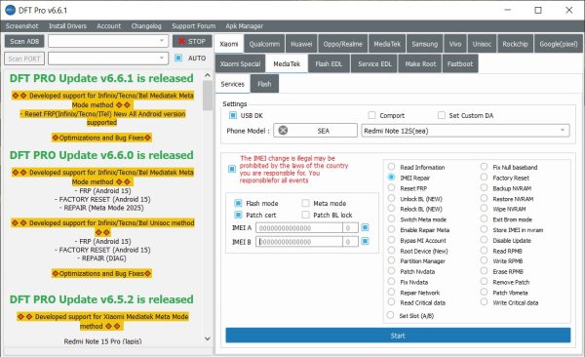Open the Flash EDL sub-tab
The image size is (585, 357).
point(329,63)
